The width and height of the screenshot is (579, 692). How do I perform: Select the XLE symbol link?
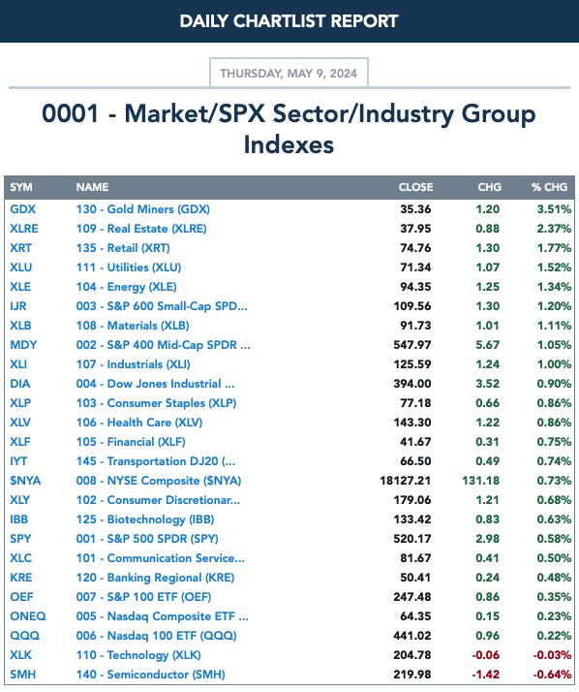point(20,287)
